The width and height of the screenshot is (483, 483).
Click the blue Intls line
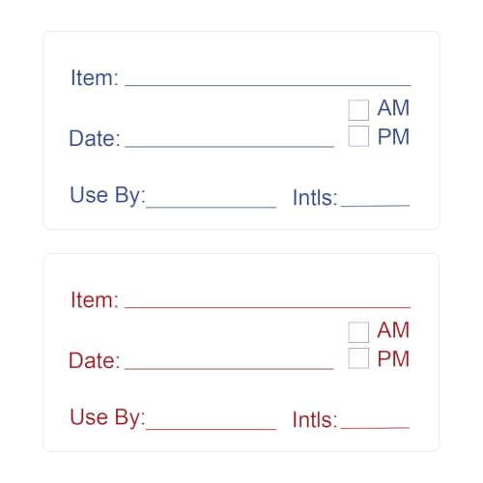(x=375, y=205)
